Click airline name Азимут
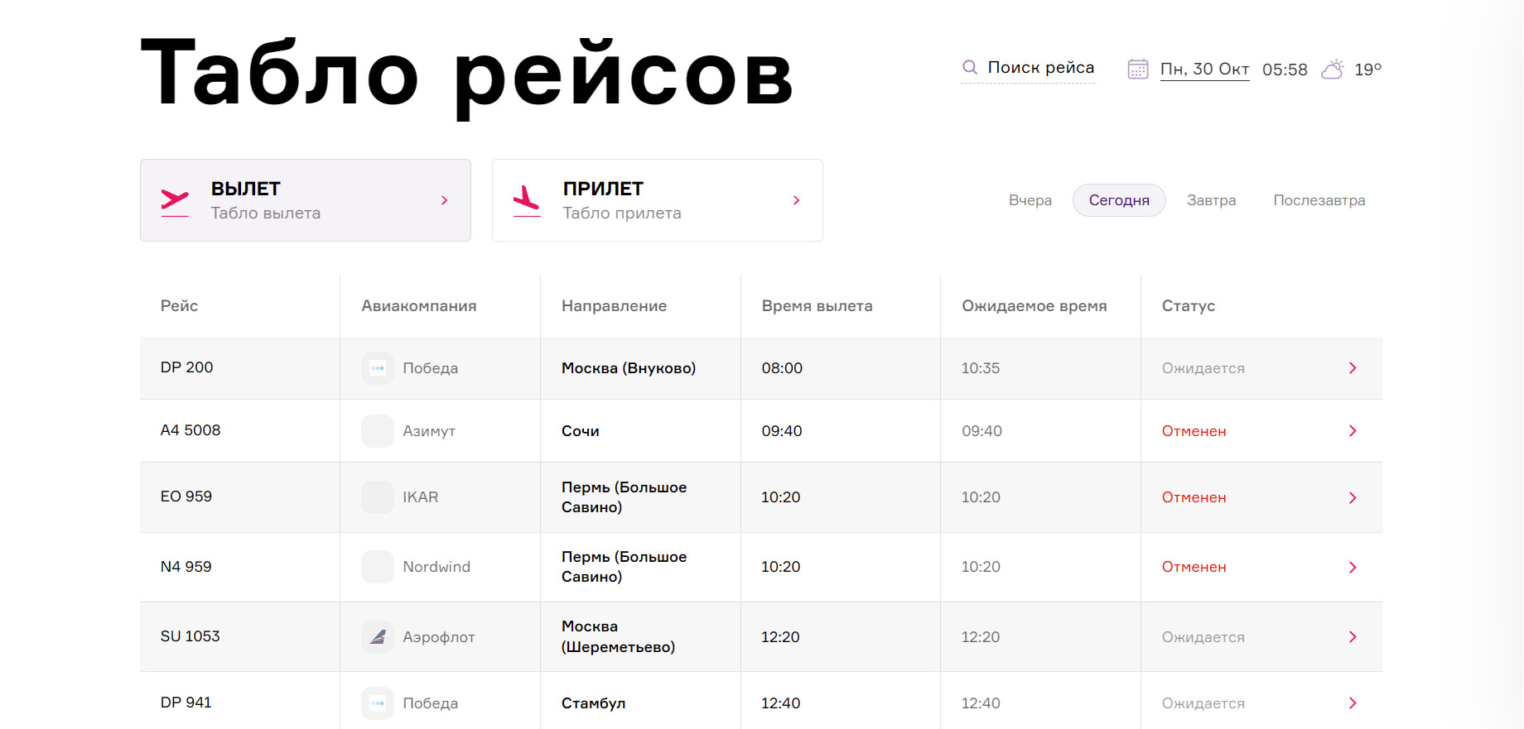The image size is (1524, 729). click(x=429, y=431)
